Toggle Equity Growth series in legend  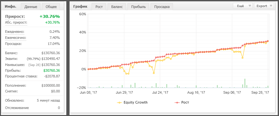point(132,102)
